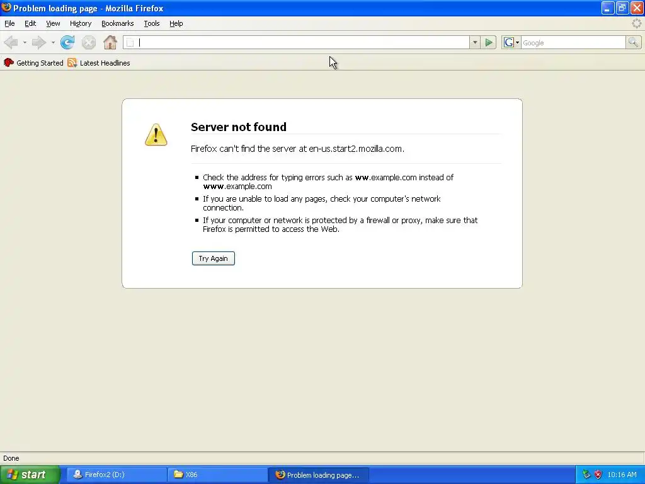Click the 10:16 AM system clock
This screenshot has width=645, height=484.
(x=622, y=475)
